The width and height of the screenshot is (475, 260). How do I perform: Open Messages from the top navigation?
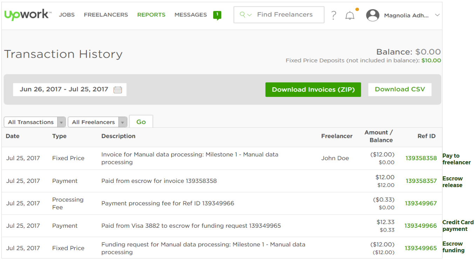pos(191,15)
